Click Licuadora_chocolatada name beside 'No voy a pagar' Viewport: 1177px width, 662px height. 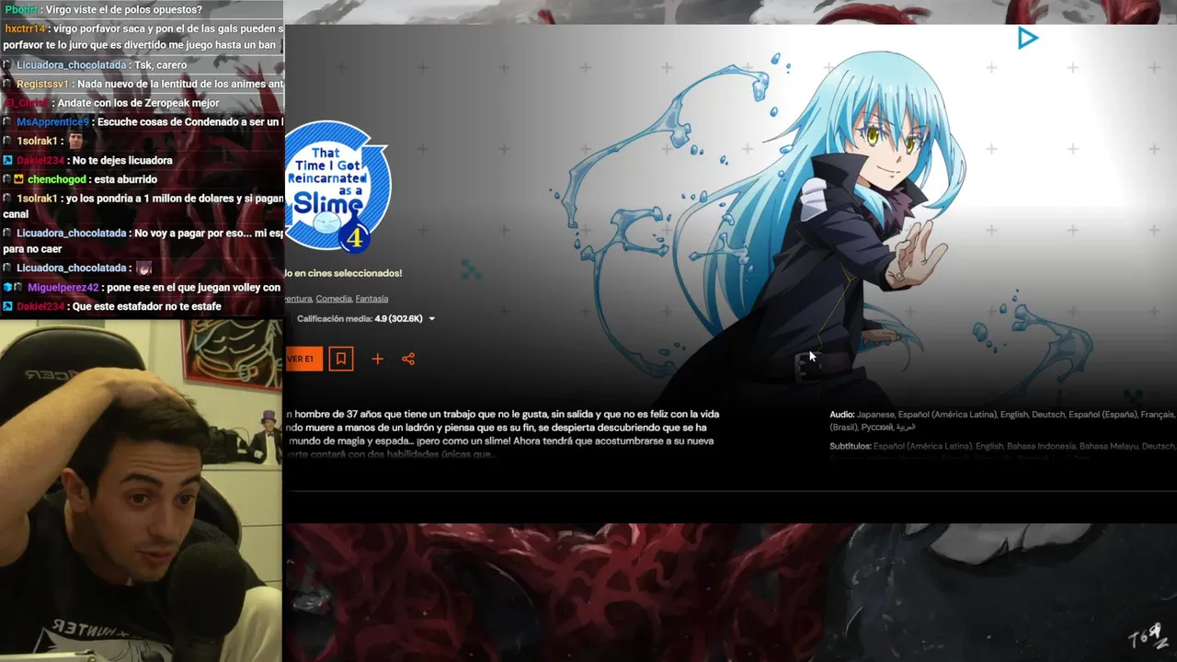[71, 234]
